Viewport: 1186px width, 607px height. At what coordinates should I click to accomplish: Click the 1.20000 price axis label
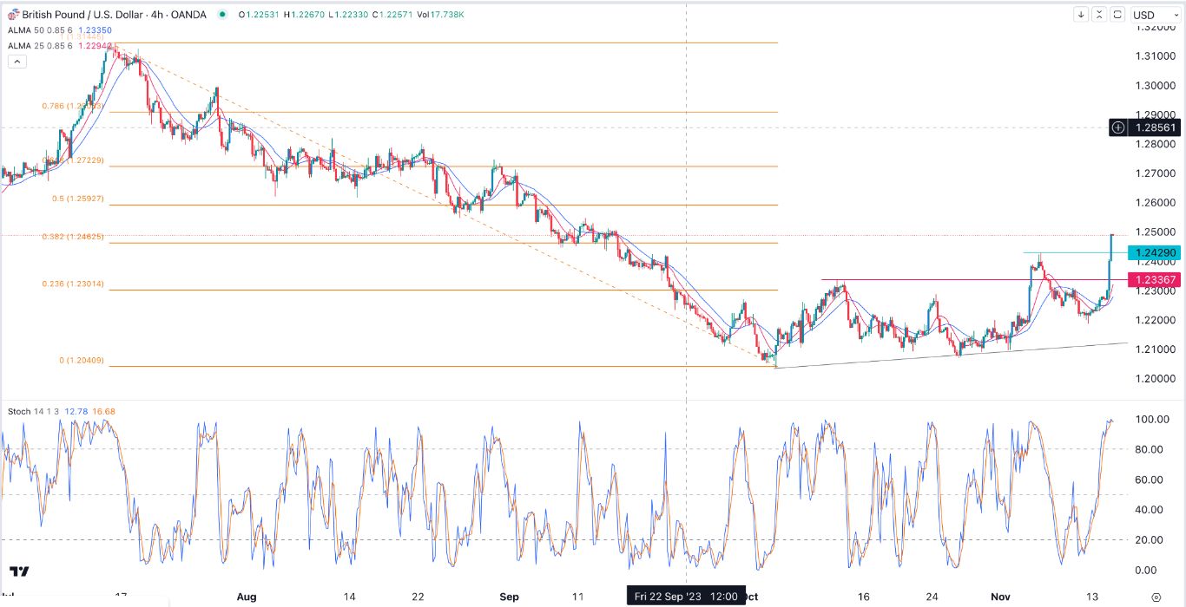click(1154, 379)
